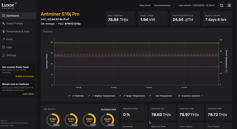Screen dimensions: 237x129
Task: Open the filter settings icon at top right
Action: coord(229,5)
